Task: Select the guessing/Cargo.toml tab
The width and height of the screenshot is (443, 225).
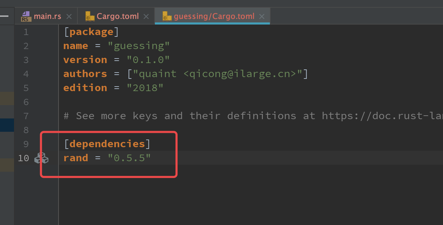Action: (x=214, y=16)
